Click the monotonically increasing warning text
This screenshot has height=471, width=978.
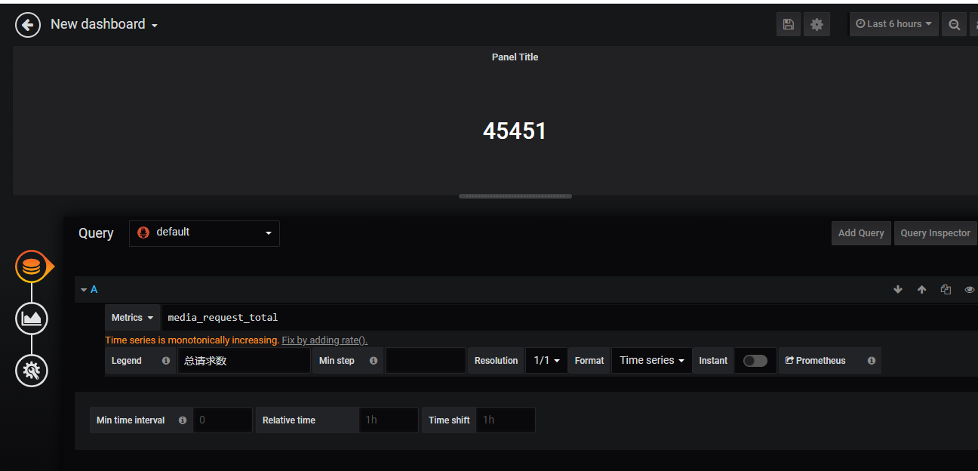192,340
